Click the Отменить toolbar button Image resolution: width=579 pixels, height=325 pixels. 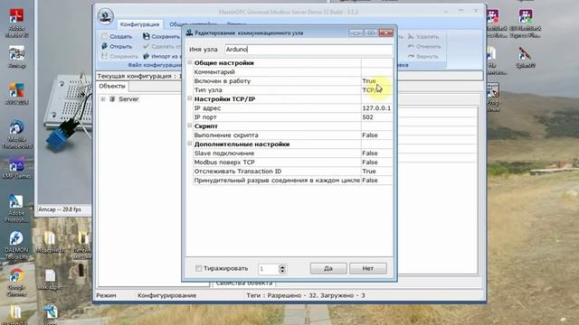pyautogui.click(x=424, y=46)
